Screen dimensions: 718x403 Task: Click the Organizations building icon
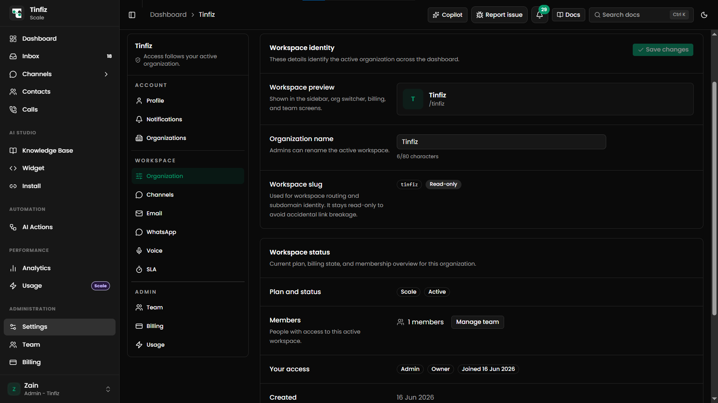coord(139,138)
